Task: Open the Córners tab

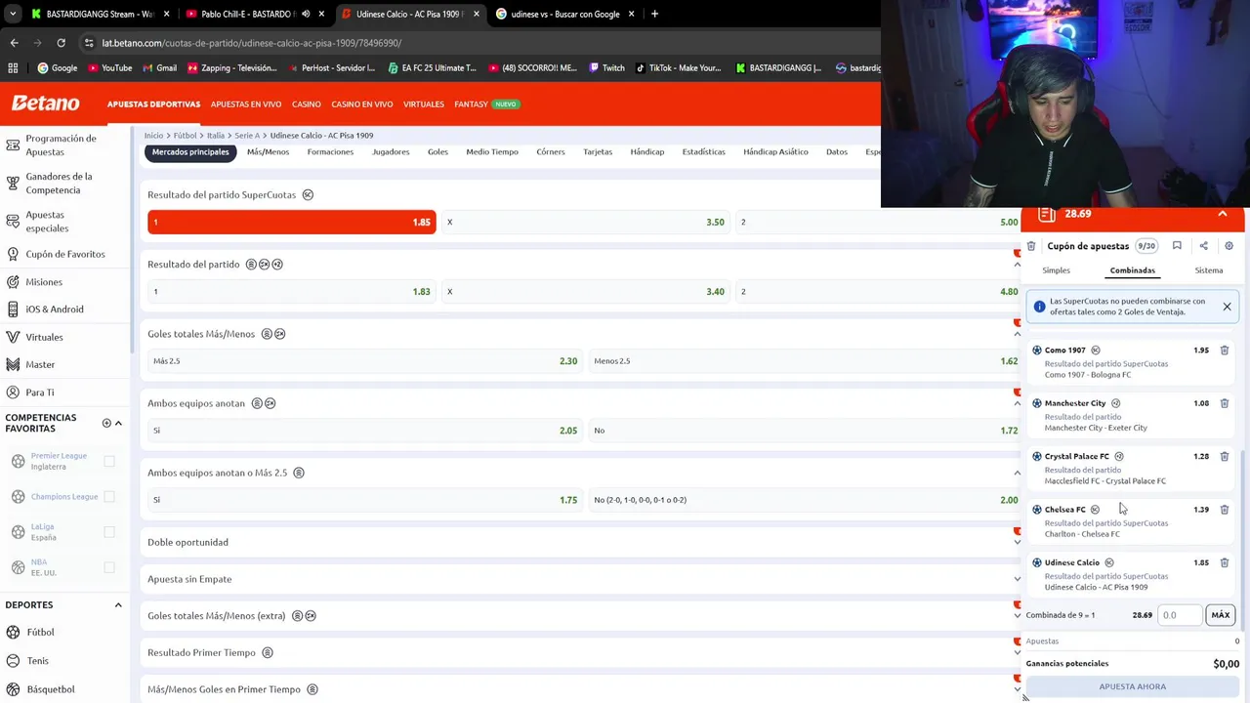Action: tap(551, 152)
